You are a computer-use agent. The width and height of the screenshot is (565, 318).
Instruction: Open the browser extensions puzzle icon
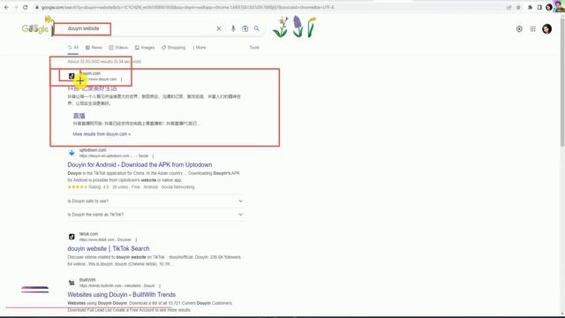click(530, 7)
